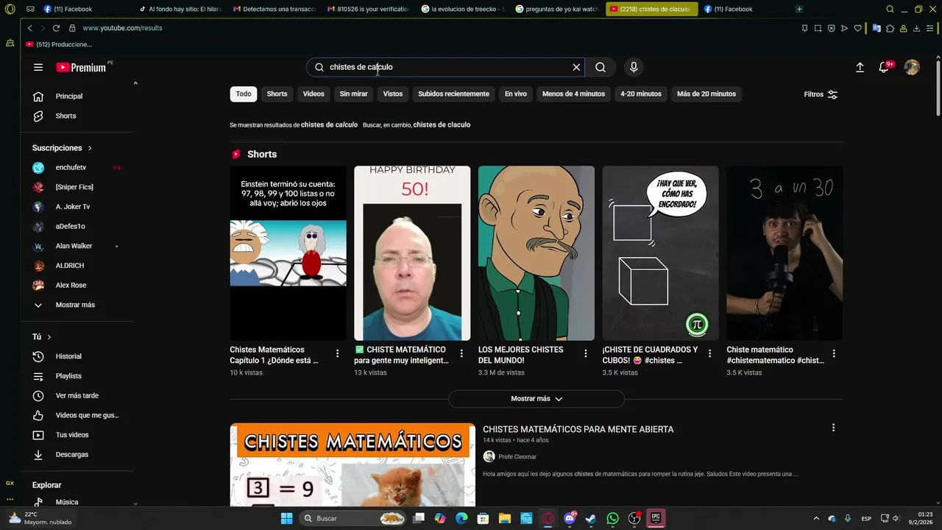The image size is (942, 530).
Task: Open the Producciones bookmark in bookmarks bar
Action: [x=59, y=45]
